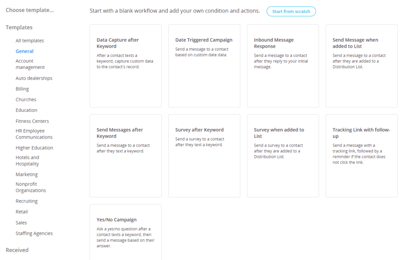Select Staffing Agencies category
Image resolution: width=404 pixels, height=260 pixels.
tap(34, 233)
